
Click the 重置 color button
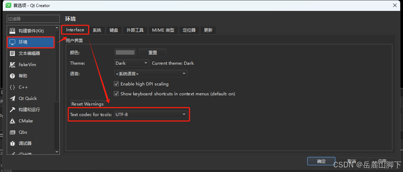153,52
